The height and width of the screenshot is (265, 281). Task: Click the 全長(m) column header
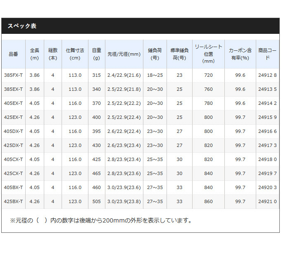pyautogui.click(x=35, y=54)
